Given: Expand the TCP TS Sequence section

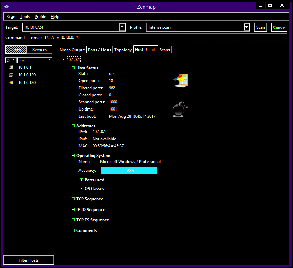Looking at the screenshot, I should (73, 220).
